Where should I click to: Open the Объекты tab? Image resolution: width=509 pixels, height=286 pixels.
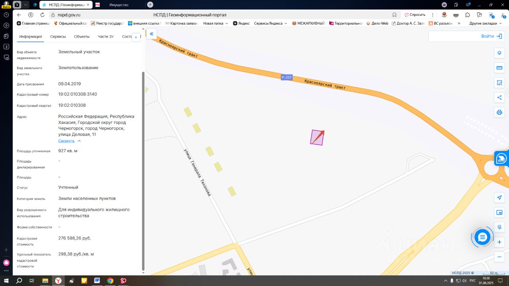tap(82, 37)
